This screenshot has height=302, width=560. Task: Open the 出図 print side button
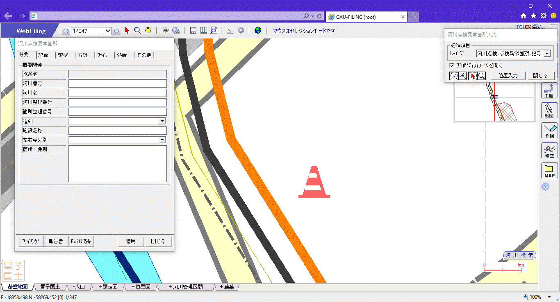pyautogui.click(x=549, y=110)
